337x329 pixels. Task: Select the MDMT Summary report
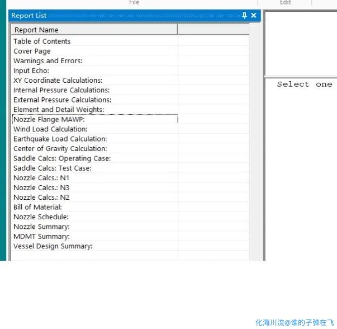[x=41, y=236]
